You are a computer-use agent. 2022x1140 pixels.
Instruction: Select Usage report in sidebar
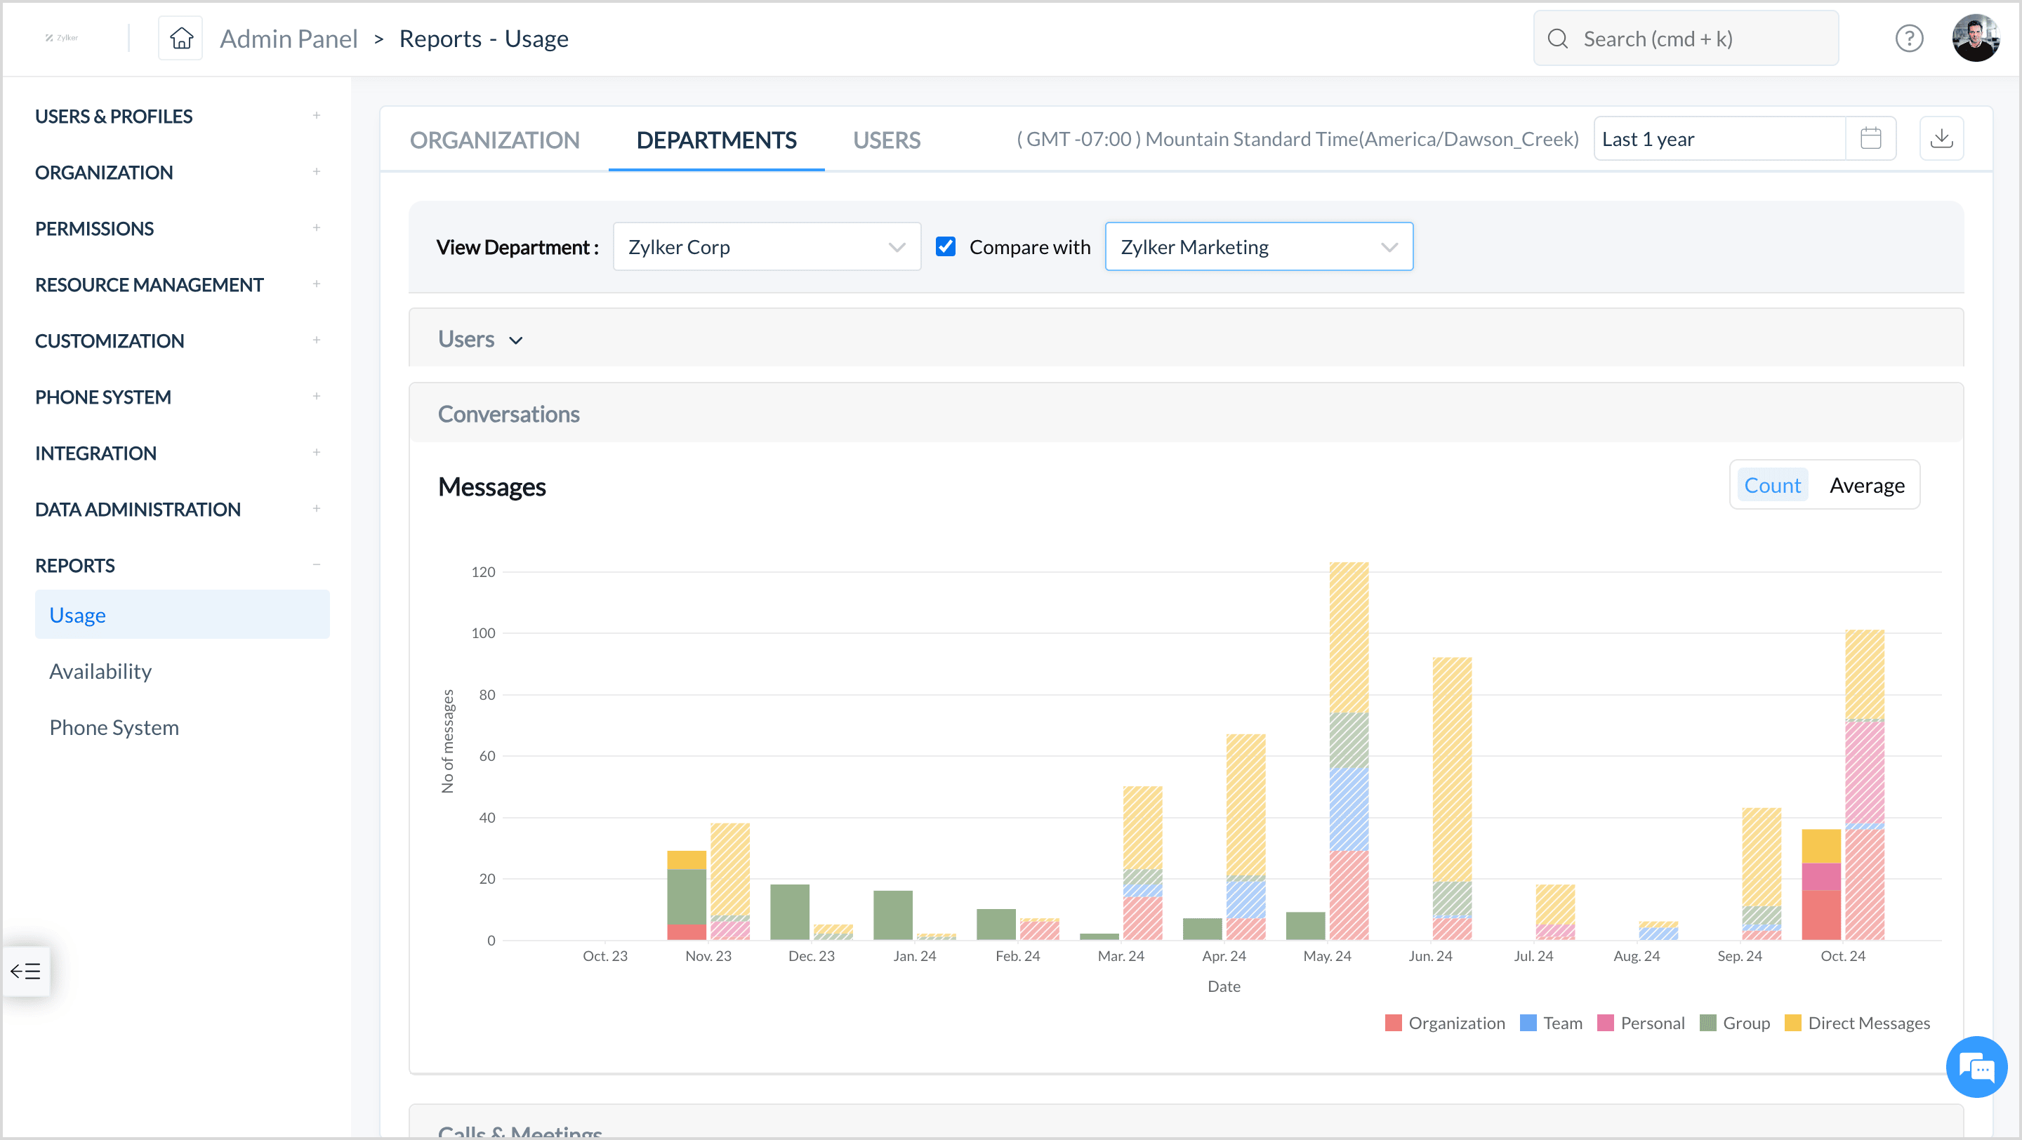click(182, 615)
